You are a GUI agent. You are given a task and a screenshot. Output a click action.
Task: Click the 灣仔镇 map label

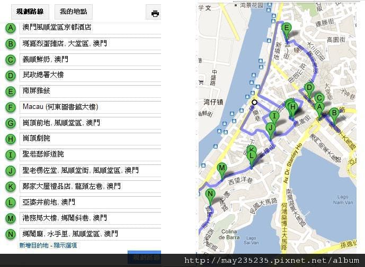tap(213, 102)
